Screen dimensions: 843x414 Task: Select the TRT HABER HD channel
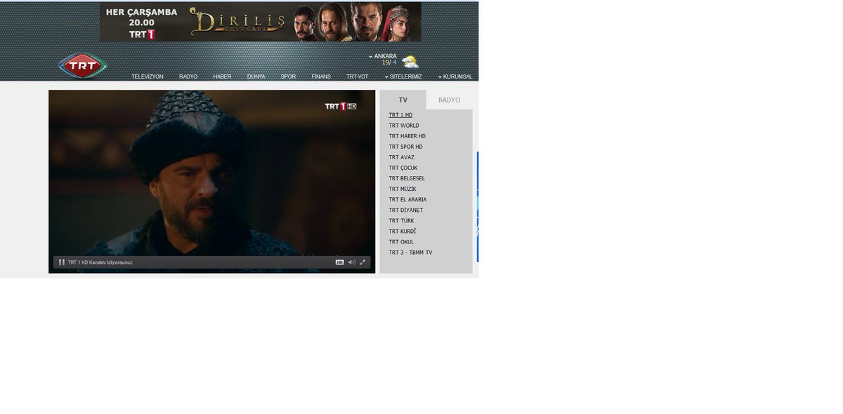tap(407, 136)
